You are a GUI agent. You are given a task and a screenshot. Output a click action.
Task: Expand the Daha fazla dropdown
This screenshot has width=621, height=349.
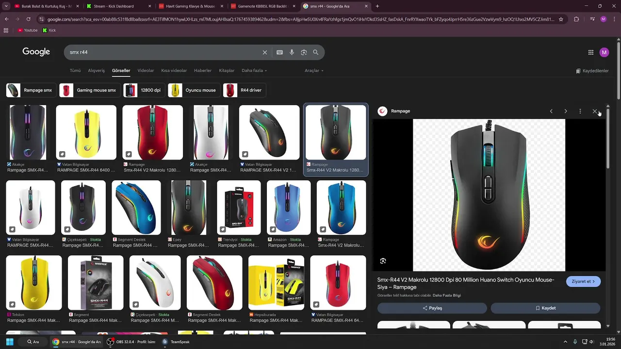[254, 71]
